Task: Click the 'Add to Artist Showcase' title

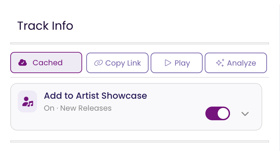Action: 96,96
